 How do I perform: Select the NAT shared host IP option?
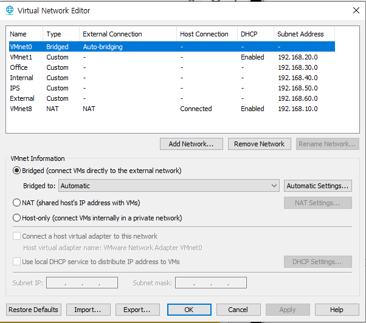tap(16, 203)
